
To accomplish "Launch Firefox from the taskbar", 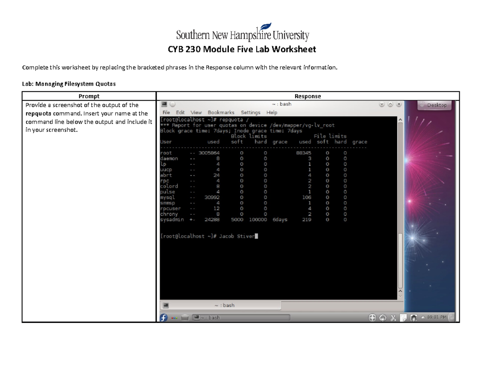I will coord(164,318).
